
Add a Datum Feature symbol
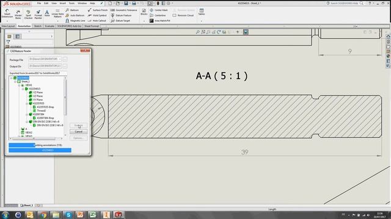[121, 15]
